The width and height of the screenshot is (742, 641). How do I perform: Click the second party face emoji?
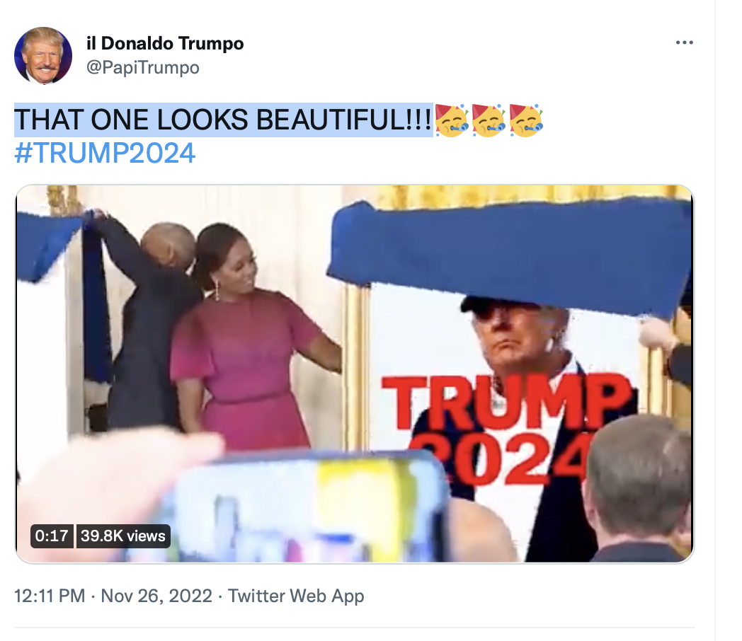tap(489, 120)
